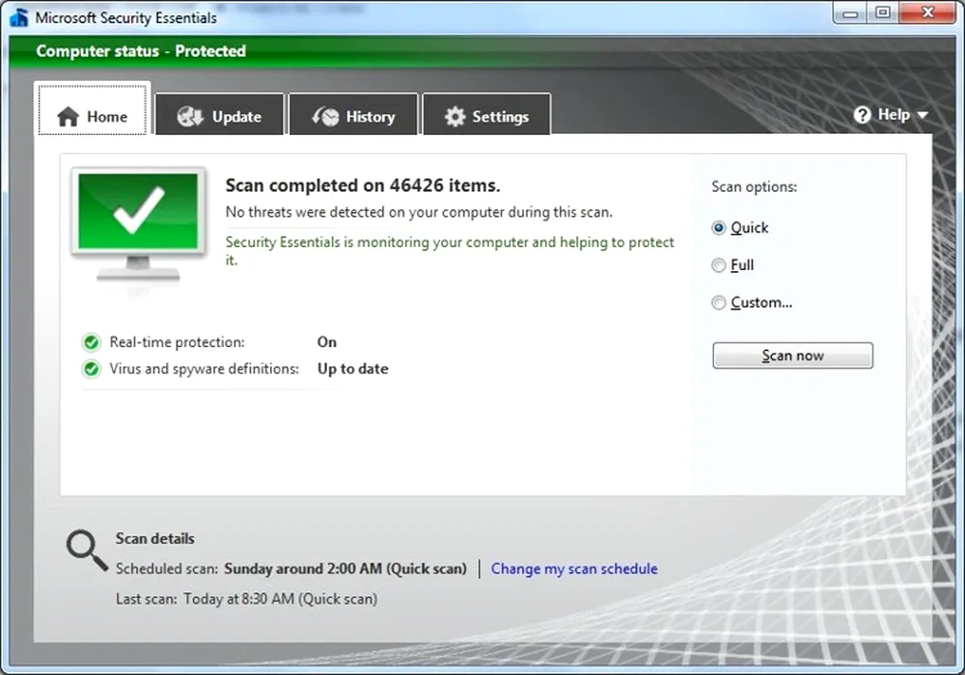Open the History tab
The height and width of the screenshot is (675, 965).
[353, 117]
